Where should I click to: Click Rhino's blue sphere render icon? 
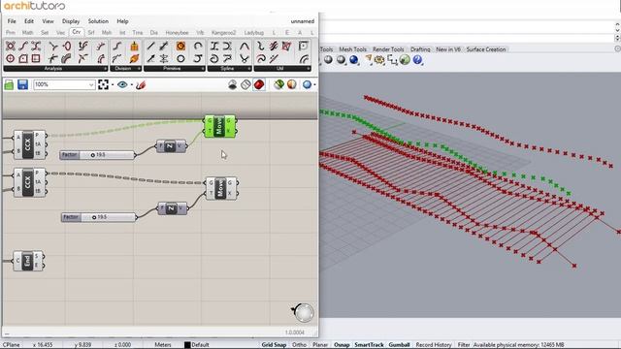[353, 60]
